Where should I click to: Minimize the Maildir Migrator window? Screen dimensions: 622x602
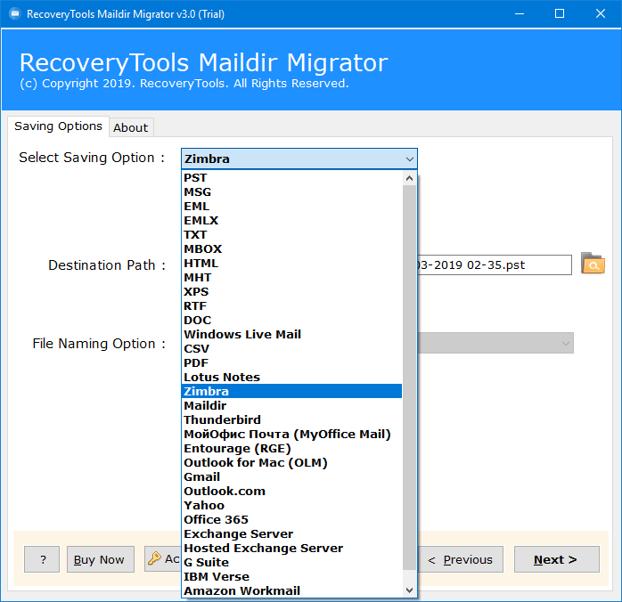point(520,14)
